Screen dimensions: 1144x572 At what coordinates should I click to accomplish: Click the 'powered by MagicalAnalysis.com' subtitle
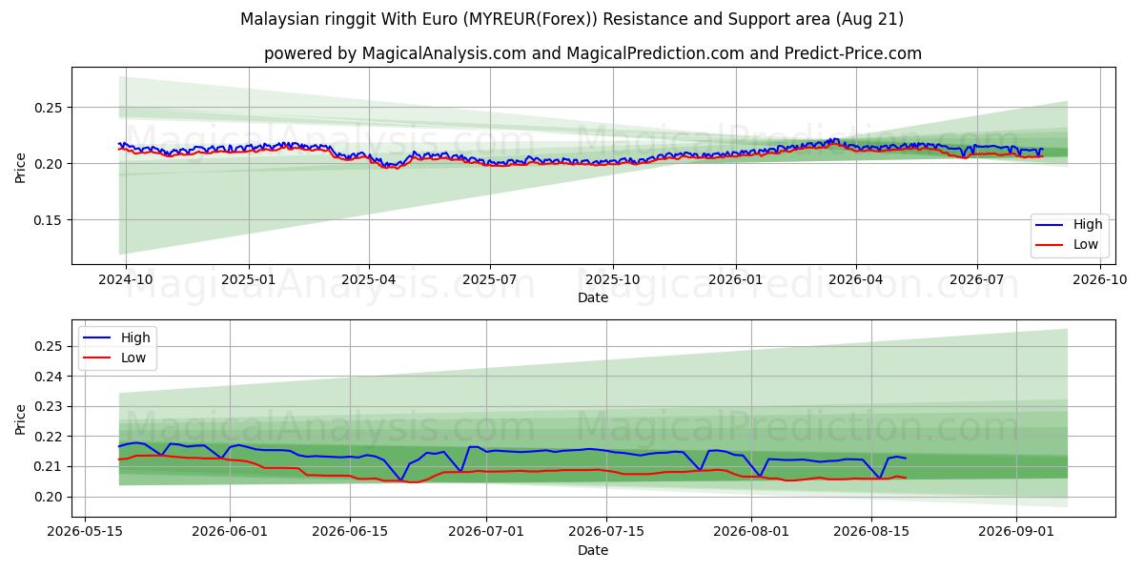pos(593,53)
